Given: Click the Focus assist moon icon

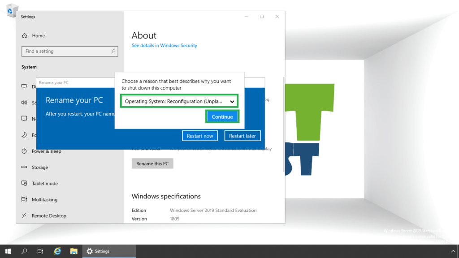Looking at the screenshot, I should point(24,134).
